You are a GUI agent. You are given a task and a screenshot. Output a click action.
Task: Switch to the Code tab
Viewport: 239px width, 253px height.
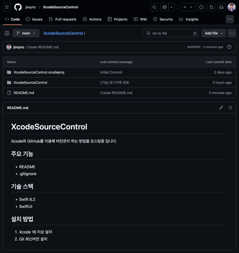click(x=12, y=19)
